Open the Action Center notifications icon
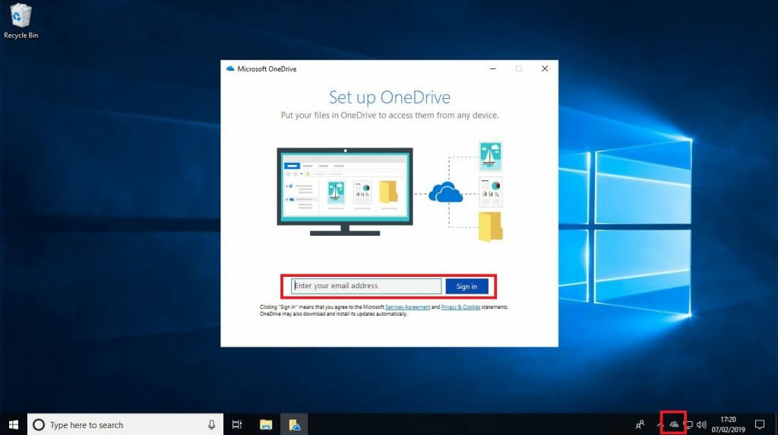Viewport: 778px width, 435px height. click(x=760, y=424)
